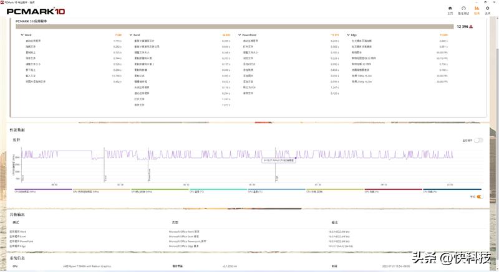Select the PowerPoint marker line on the chart

point(148,164)
